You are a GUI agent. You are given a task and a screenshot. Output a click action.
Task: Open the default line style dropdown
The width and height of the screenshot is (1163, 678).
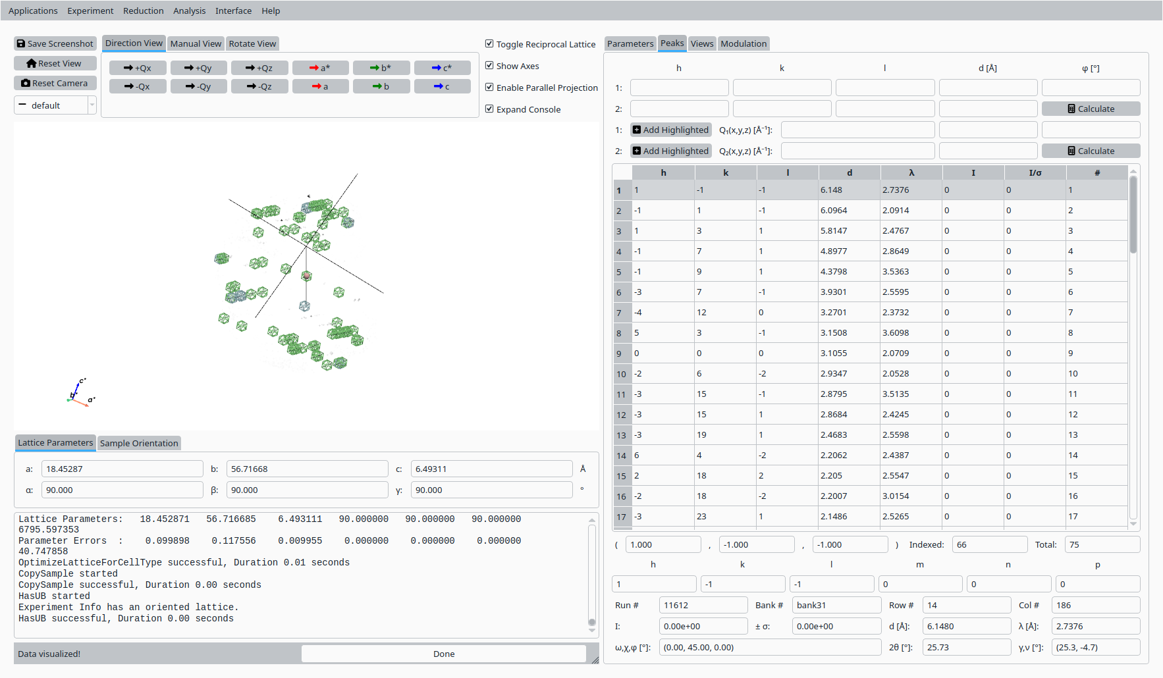(x=92, y=105)
